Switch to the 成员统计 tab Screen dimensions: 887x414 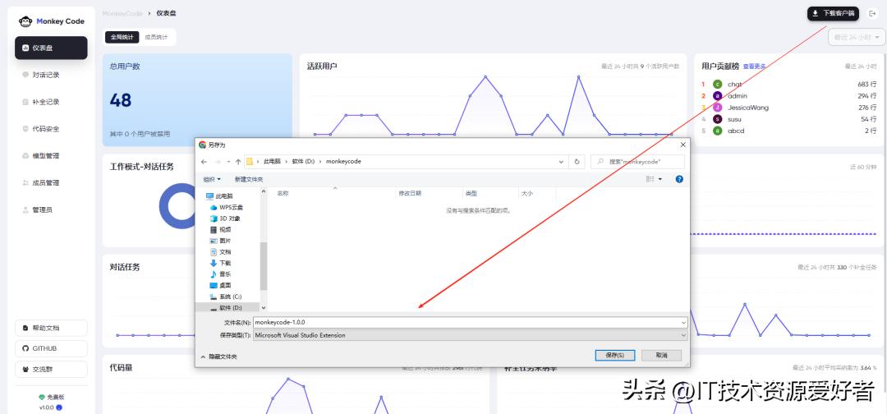pyautogui.click(x=156, y=37)
